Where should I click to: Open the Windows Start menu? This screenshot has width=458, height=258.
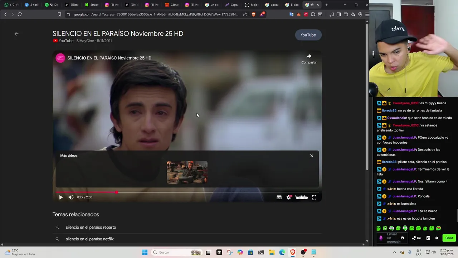point(145,252)
